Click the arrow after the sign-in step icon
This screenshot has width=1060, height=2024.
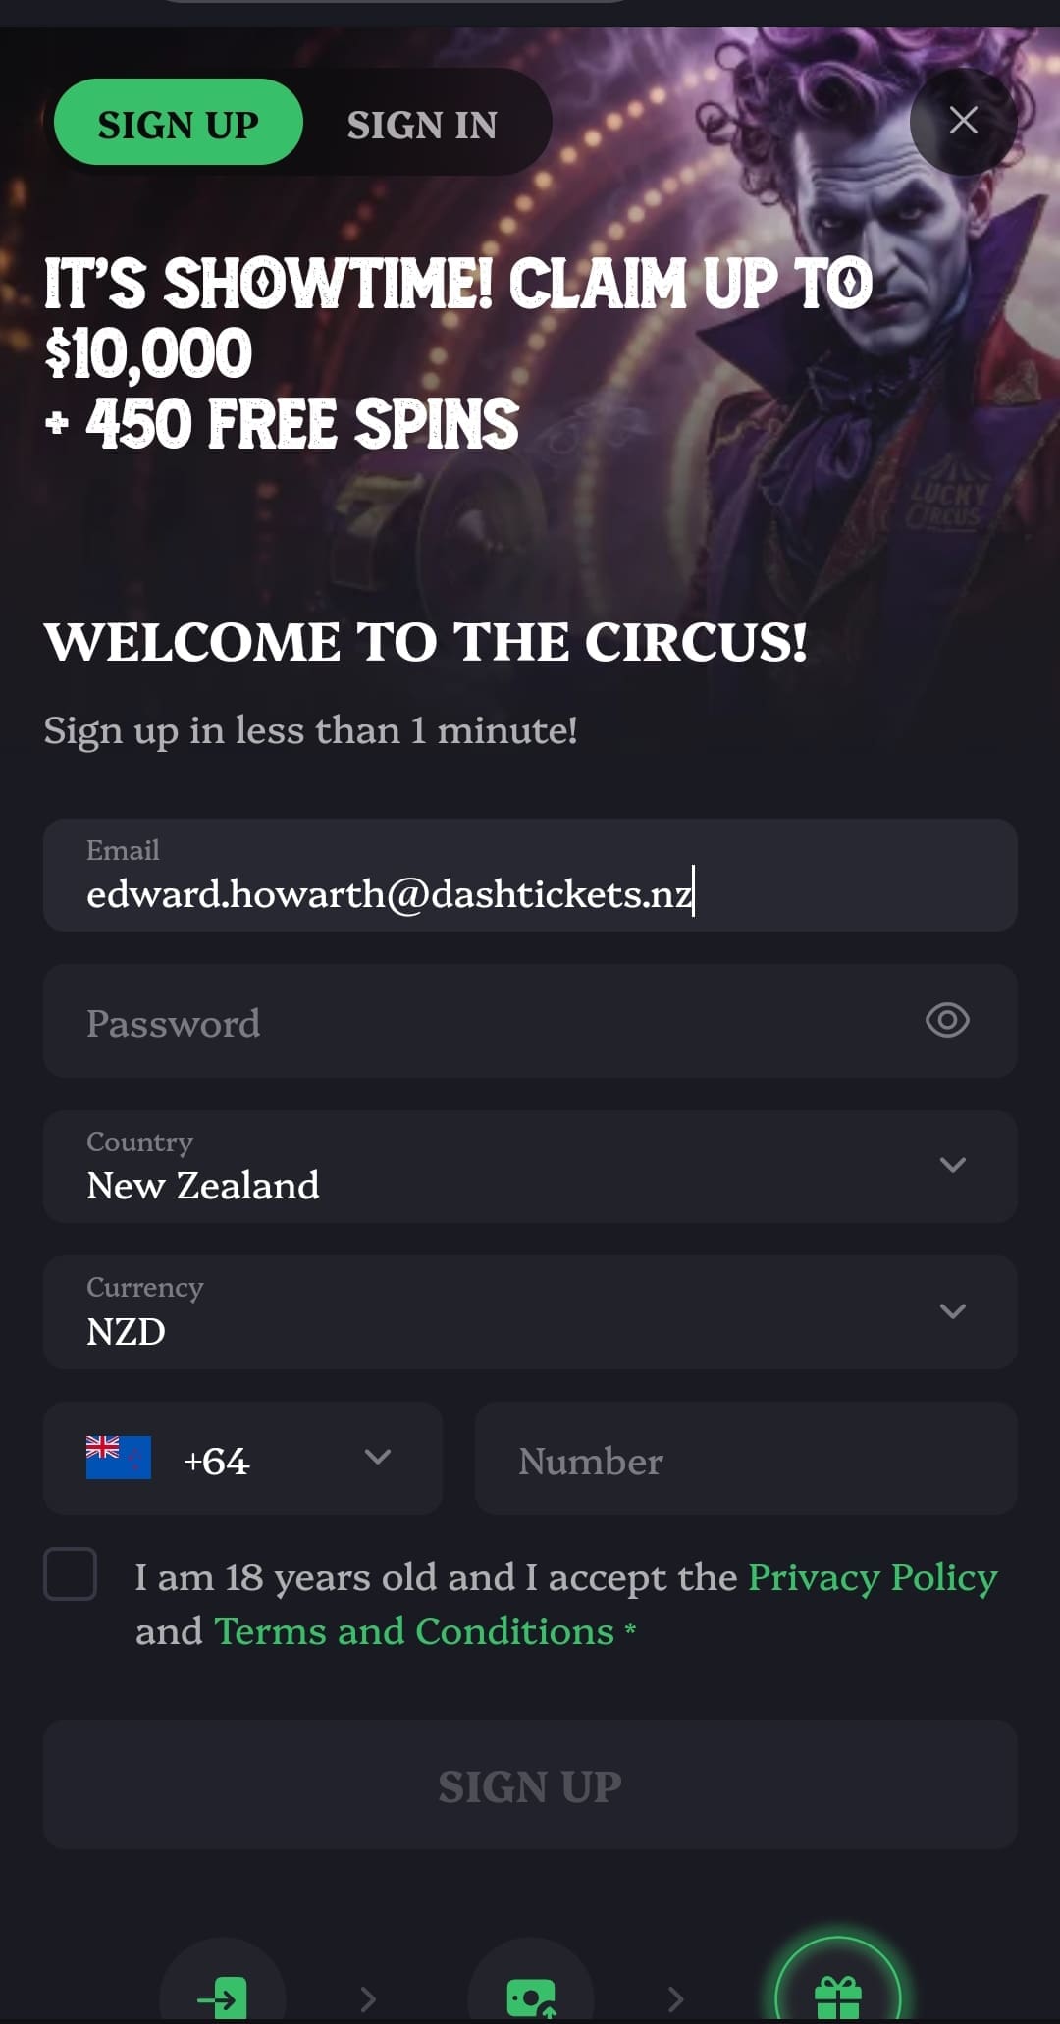tap(368, 1998)
